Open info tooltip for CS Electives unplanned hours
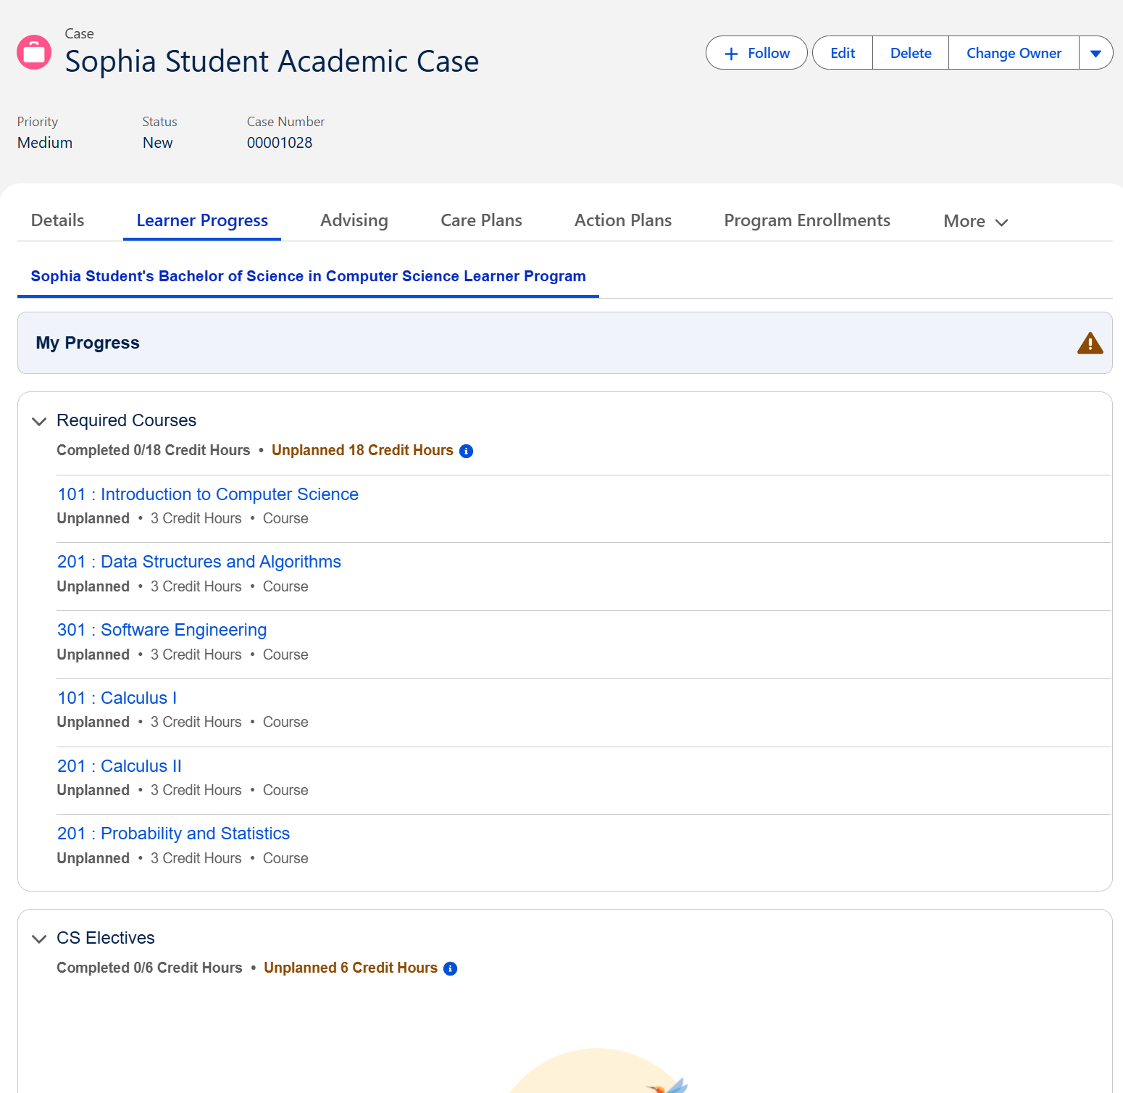 450,968
